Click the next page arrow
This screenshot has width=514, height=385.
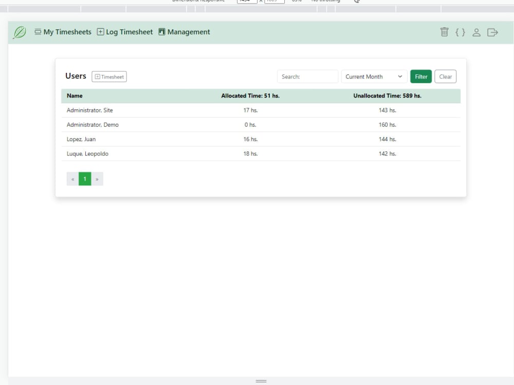pos(97,179)
